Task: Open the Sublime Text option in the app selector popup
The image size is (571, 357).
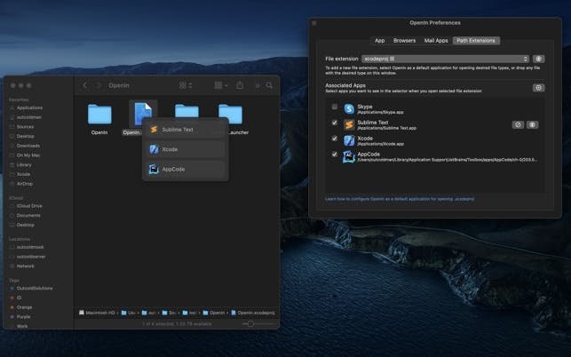Action: [x=185, y=130]
